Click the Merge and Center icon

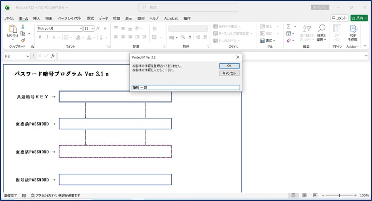coord(154,37)
